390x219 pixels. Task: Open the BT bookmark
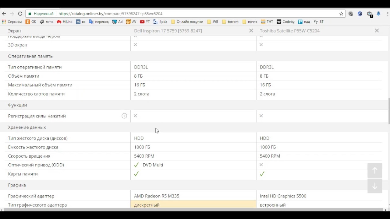[319, 22]
